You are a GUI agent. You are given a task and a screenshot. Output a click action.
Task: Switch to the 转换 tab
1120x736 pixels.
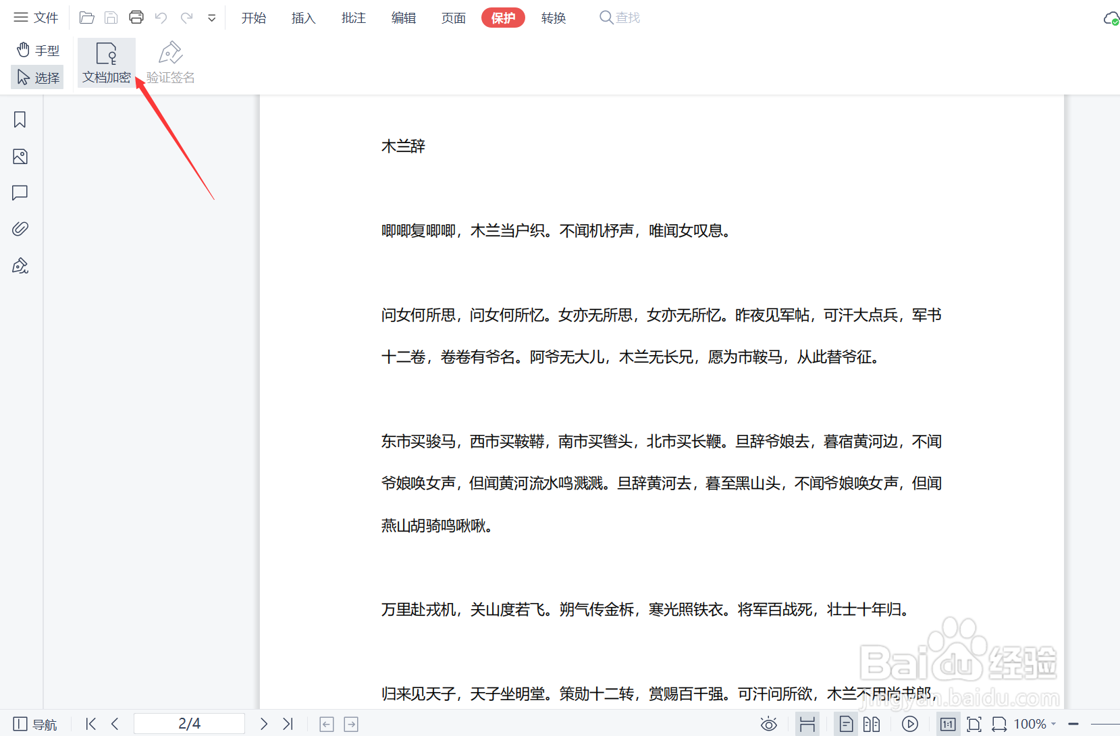pyautogui.click(x=554, y=18)
